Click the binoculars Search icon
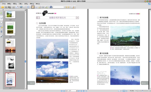This screenshot has width=151, height=92. 51,7
